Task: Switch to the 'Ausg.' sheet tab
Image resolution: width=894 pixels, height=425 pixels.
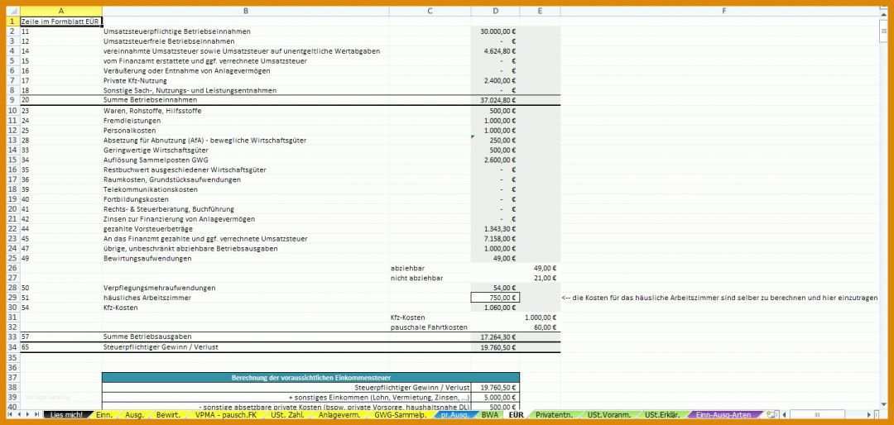Action: click(134, 415)
